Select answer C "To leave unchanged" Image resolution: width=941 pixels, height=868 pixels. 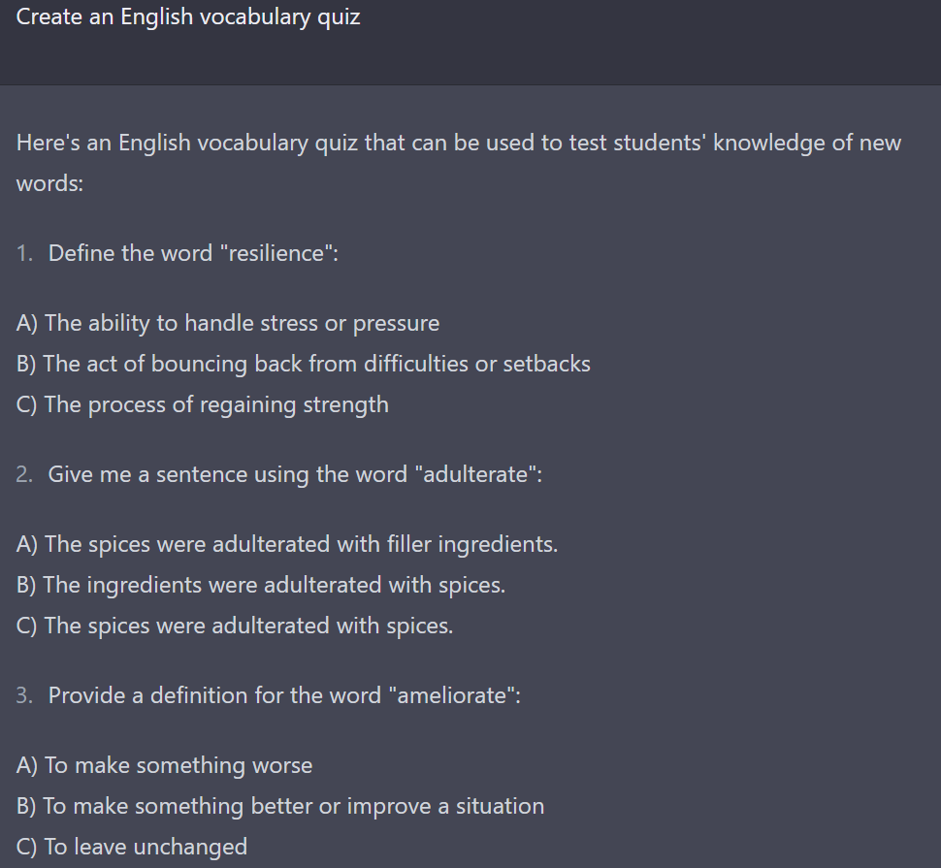click(x=131, y=847)
